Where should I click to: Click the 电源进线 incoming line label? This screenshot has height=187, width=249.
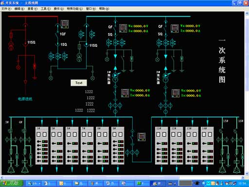(x=25, y=99)
